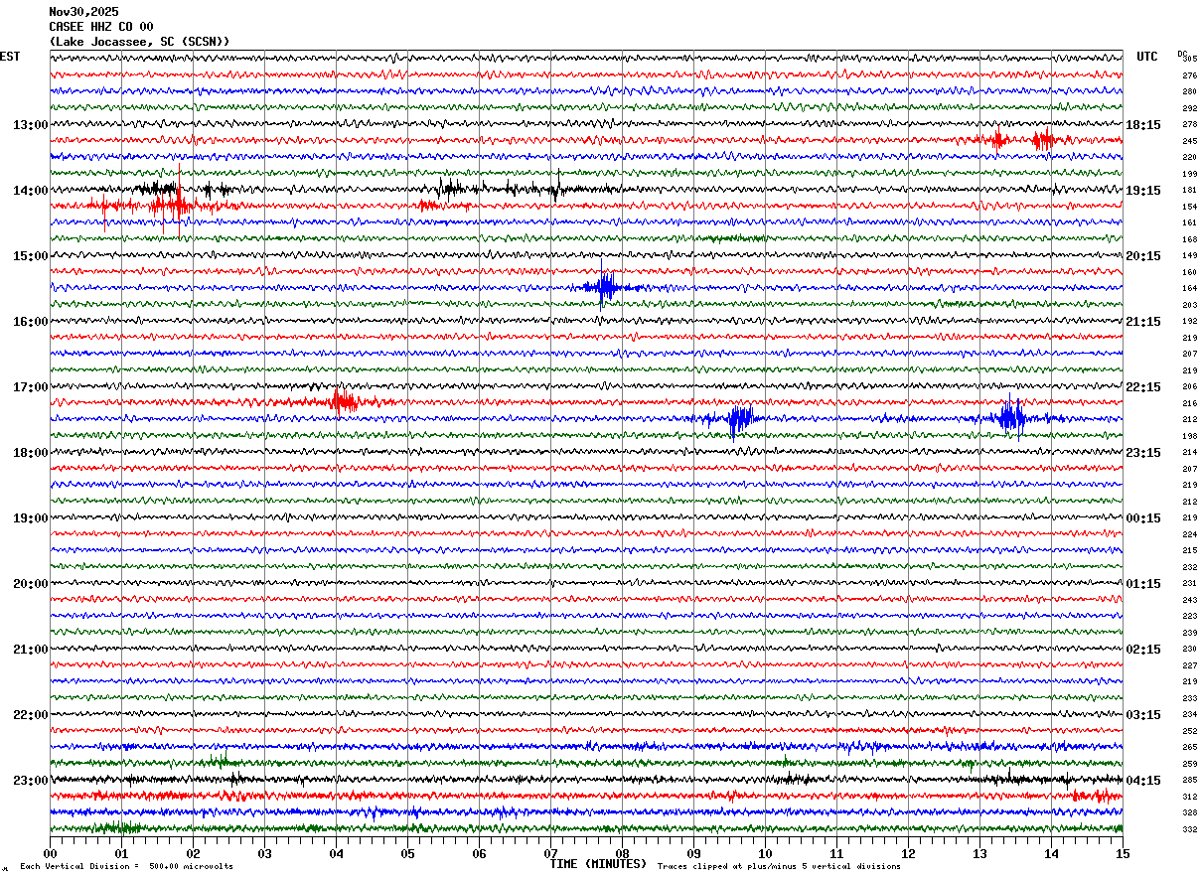This screenshot has height=880, width=1202.
Task: Click the 19:15 UTC time label
Action: coord(1142,191)
